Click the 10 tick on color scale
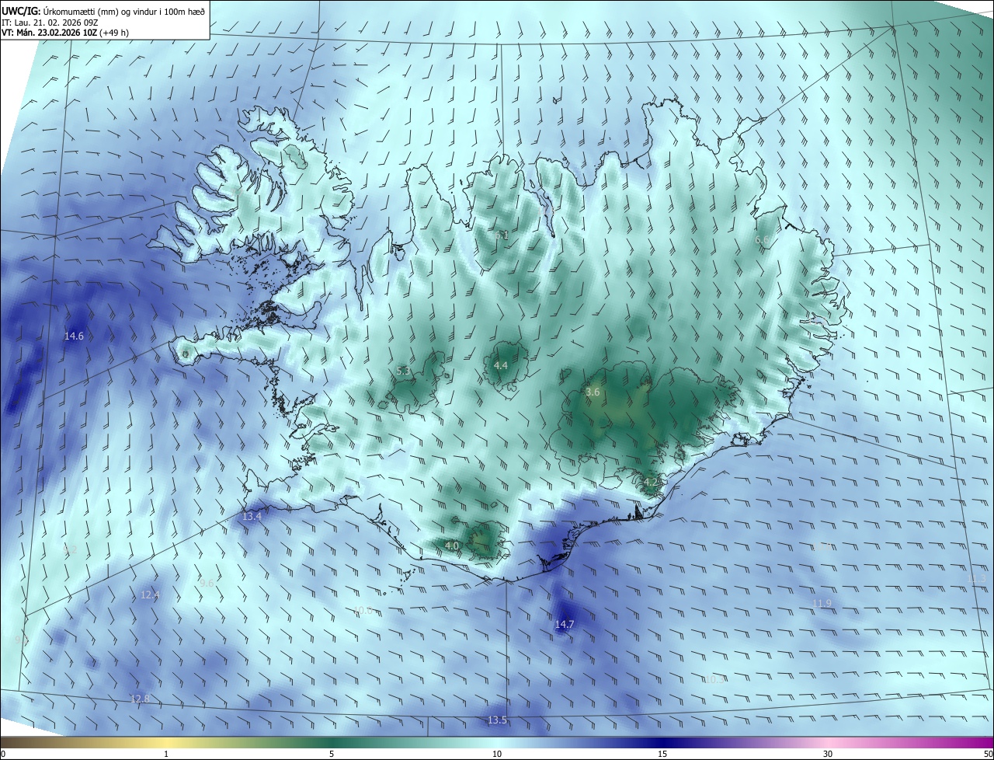The height and width of the screenshot is (760, 994). coord(497,755)
